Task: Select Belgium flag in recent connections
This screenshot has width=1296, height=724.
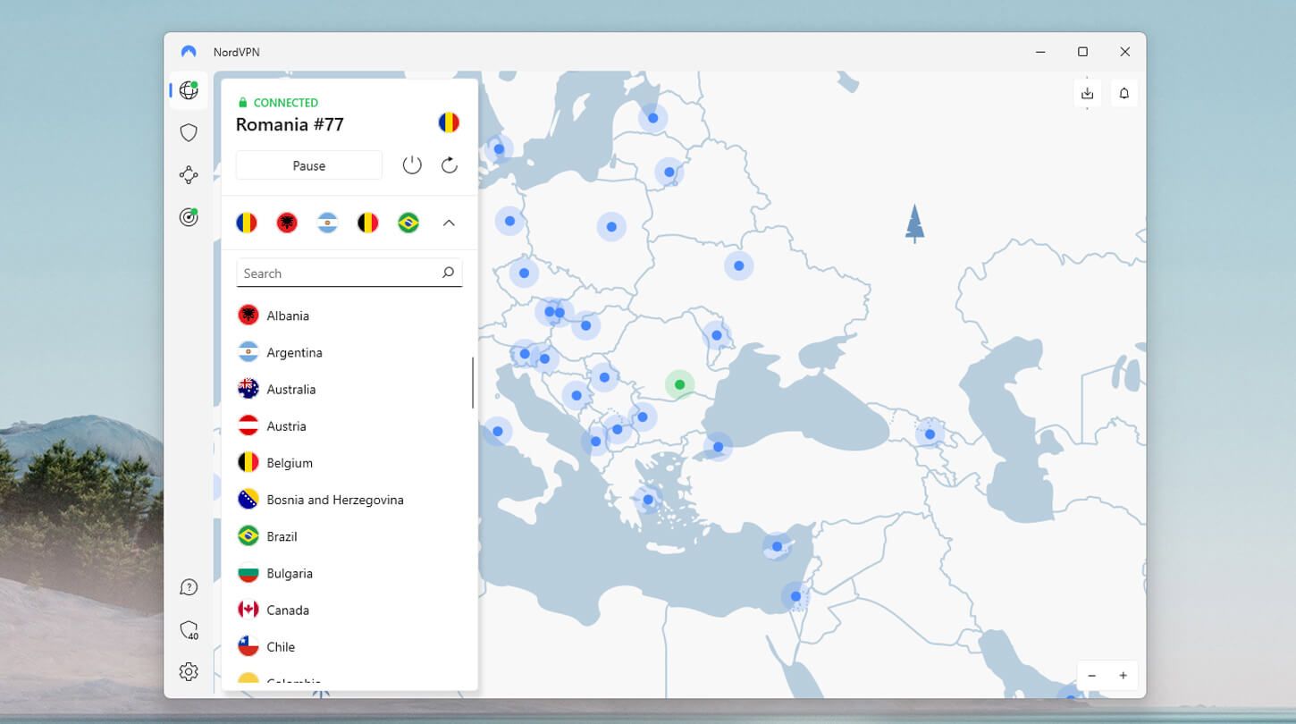Action: (368, 223)
